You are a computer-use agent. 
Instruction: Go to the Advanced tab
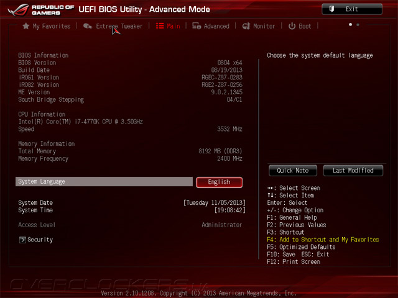211,26
